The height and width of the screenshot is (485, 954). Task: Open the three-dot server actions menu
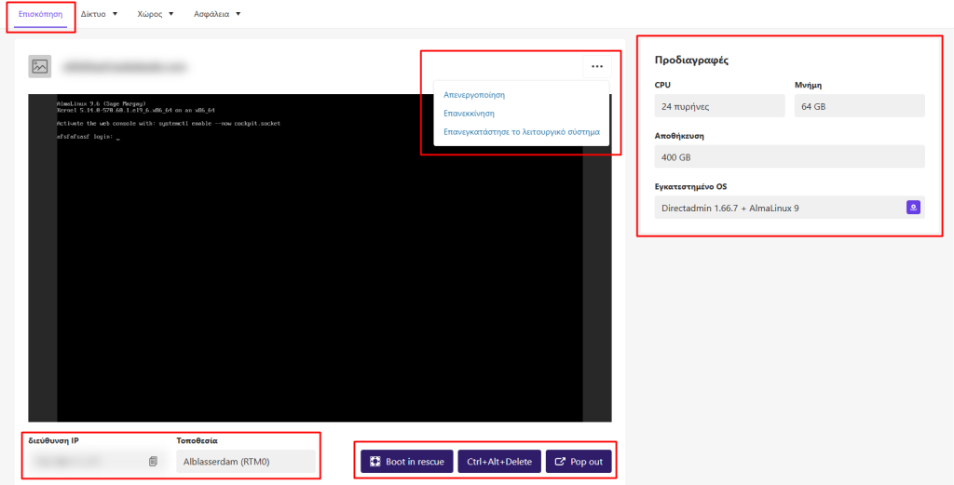coord(596,66)
